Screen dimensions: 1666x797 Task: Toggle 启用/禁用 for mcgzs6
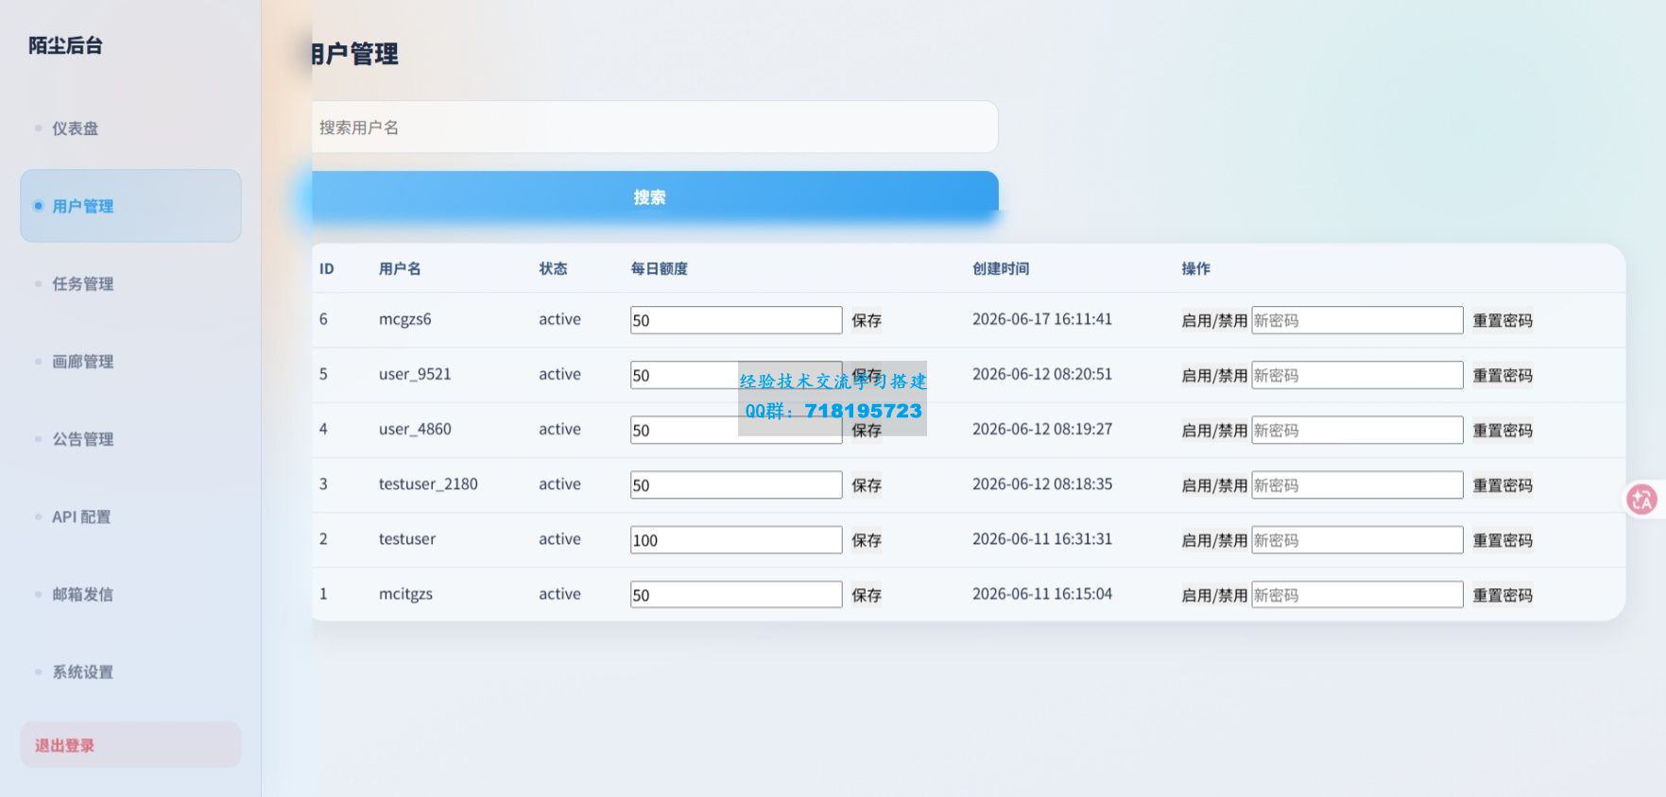(1214, 320)
